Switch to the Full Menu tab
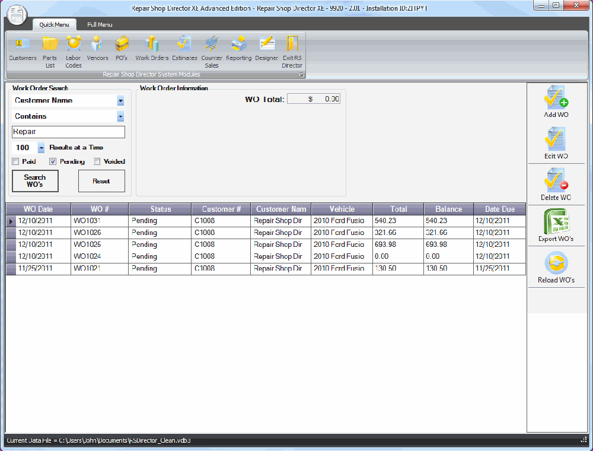 99,24
